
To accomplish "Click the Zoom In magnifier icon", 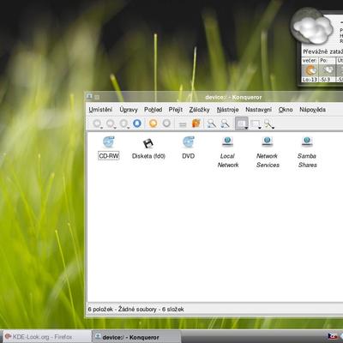I will 212,123.
